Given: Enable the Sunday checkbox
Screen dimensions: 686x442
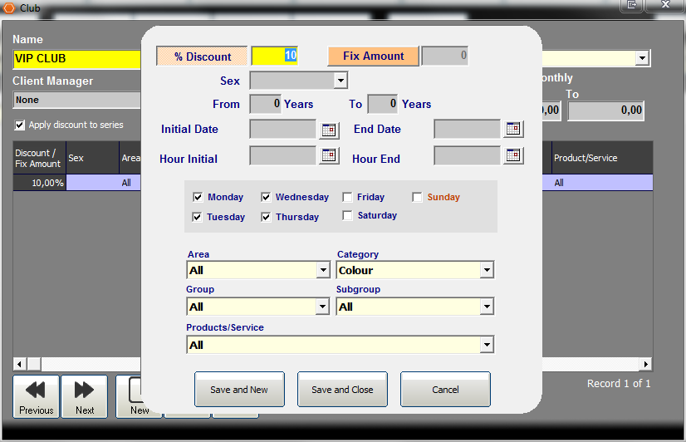Looking at the screenshot, I should pos(418,198).
